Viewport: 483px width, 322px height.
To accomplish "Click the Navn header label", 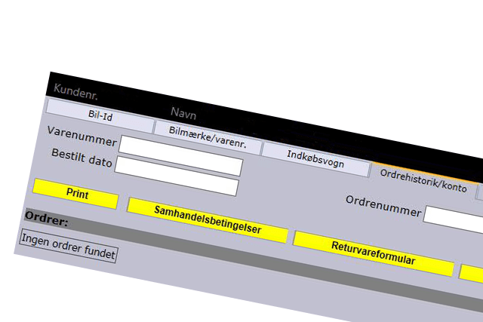I will 183,112.
